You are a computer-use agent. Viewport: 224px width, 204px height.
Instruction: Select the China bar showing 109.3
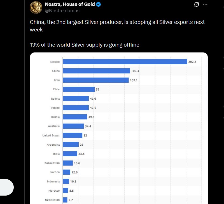[x=96, y=71]
